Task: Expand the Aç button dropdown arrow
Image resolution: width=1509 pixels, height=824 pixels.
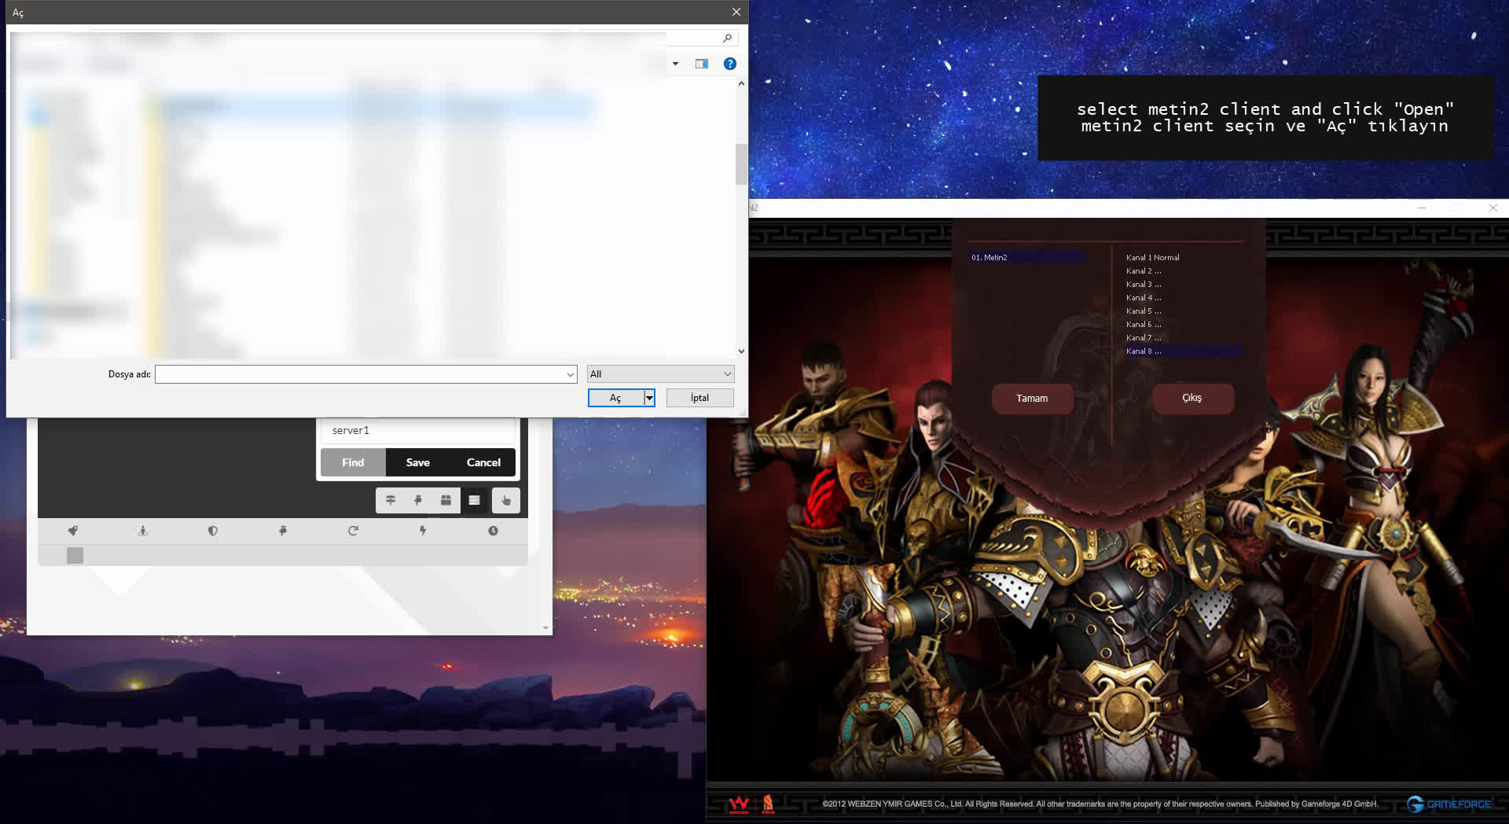Action: coord(649,398)
